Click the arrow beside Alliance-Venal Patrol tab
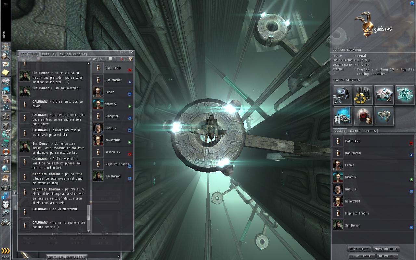The image size is (416, 260). click(x=119, y=257)
